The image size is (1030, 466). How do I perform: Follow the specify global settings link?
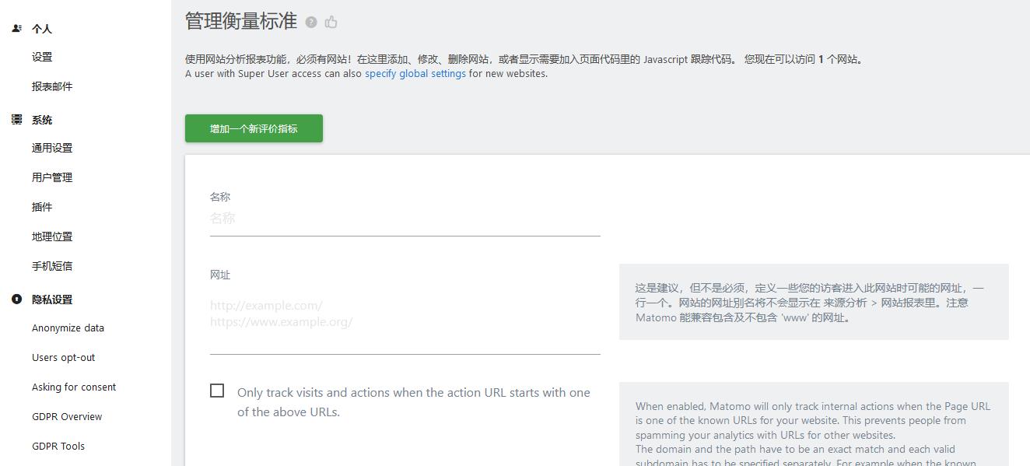pyautogui.click(x=415, y=73)
